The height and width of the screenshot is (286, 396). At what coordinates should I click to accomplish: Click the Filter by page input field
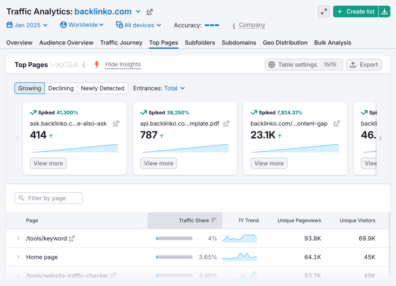click(48, 198)
